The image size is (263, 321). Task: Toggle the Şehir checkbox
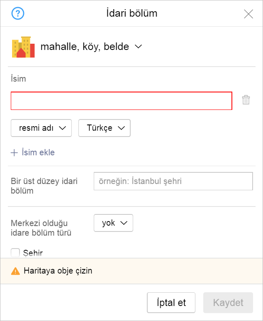(15, 253)
